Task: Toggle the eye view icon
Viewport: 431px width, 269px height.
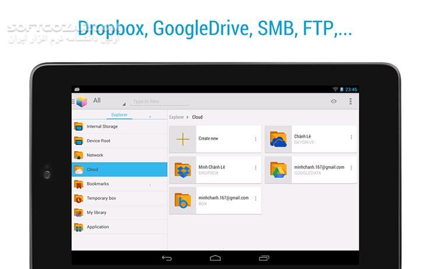Action: tap(333, 101)
